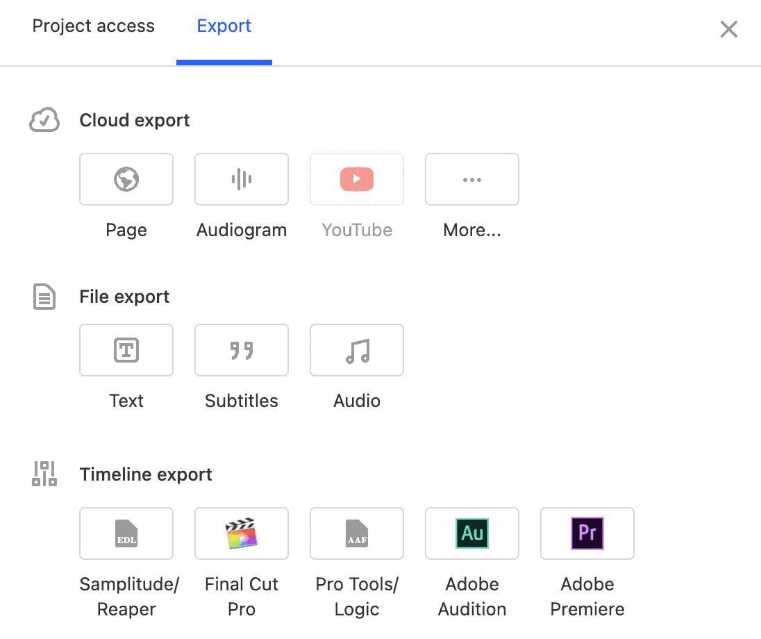Click the YouTube play icon button
Viewport: 761px width, 639px height.
357,179
